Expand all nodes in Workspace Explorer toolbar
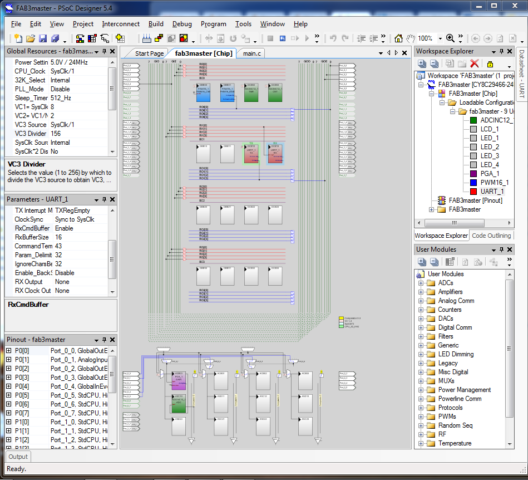This screenshot has width=528, height=480. (422, 64)
